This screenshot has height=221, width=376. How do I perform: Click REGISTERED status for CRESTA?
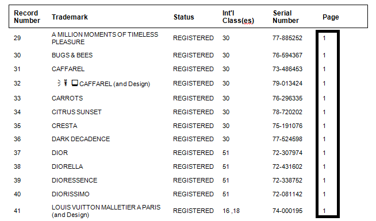coord(193,126)
